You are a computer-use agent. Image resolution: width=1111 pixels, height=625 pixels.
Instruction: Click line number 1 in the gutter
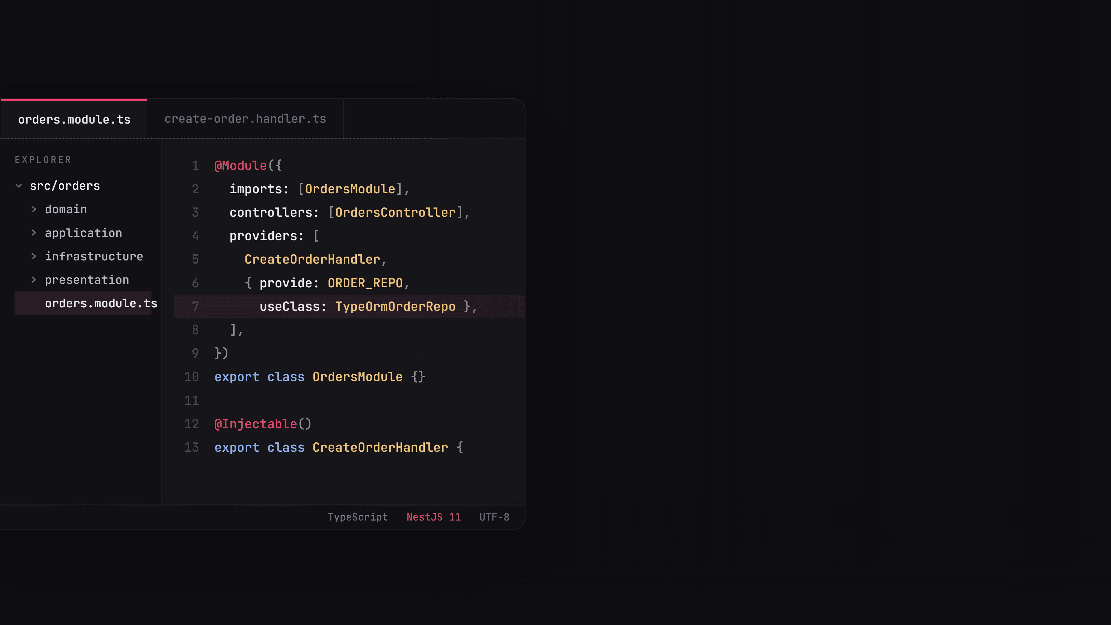195,166
